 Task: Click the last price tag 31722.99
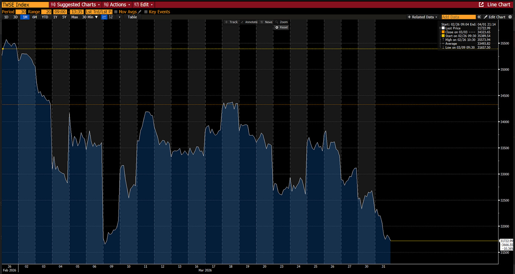[x=506, y=241]
